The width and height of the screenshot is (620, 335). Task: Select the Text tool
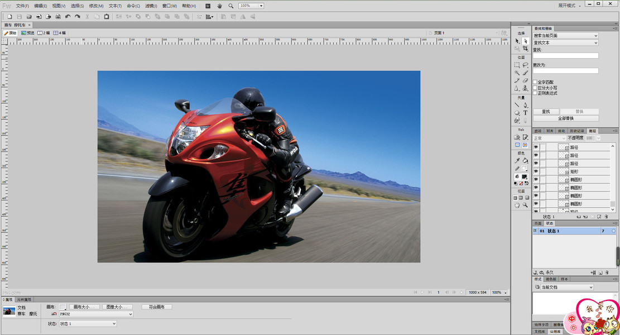[525, 113]
